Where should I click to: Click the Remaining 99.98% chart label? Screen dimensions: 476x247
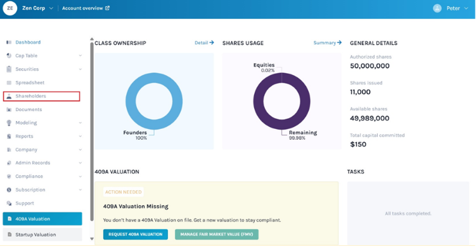[x=303, y=135]
